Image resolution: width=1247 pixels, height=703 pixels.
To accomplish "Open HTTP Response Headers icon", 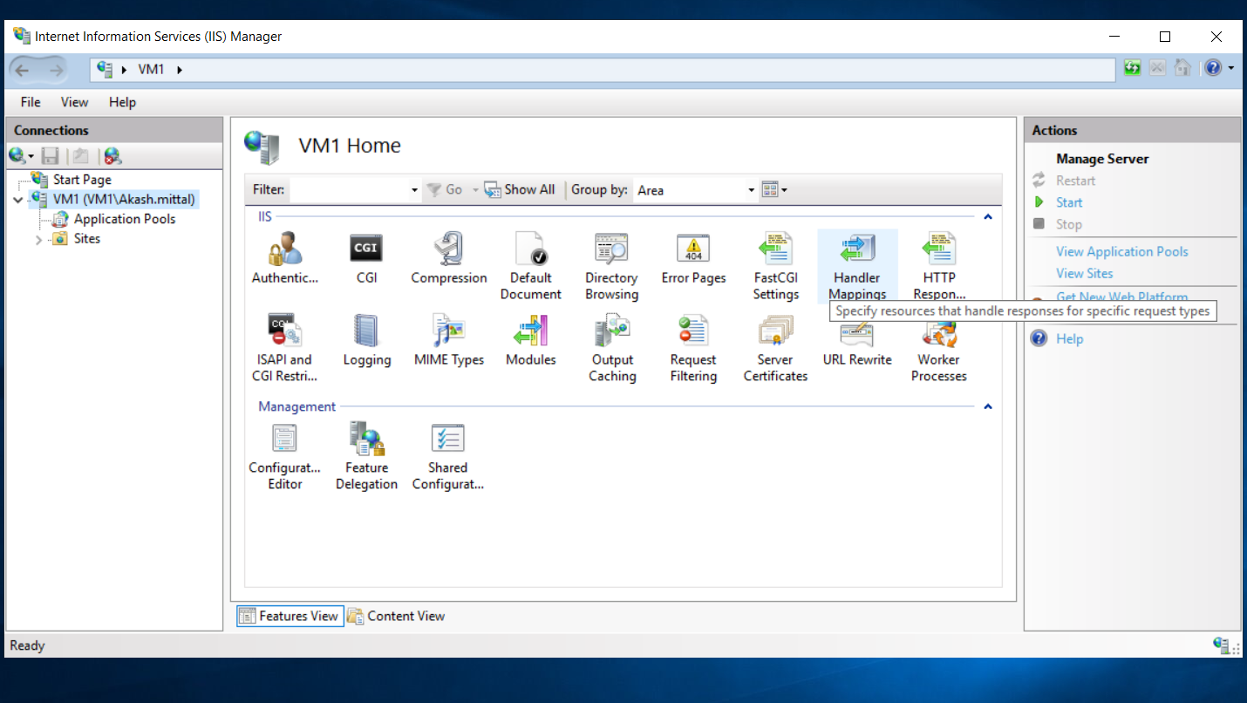I will coord(939,266).
